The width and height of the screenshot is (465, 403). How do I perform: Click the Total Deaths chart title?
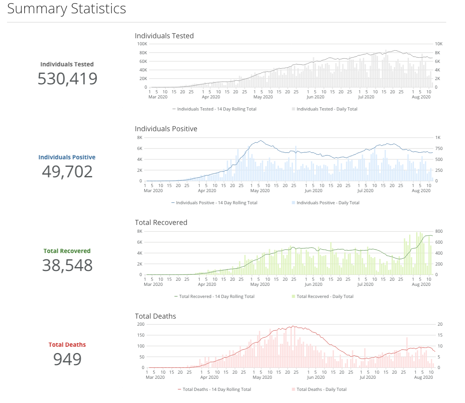155,316
